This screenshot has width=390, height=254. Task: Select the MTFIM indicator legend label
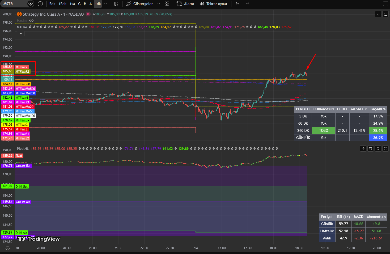22,27
